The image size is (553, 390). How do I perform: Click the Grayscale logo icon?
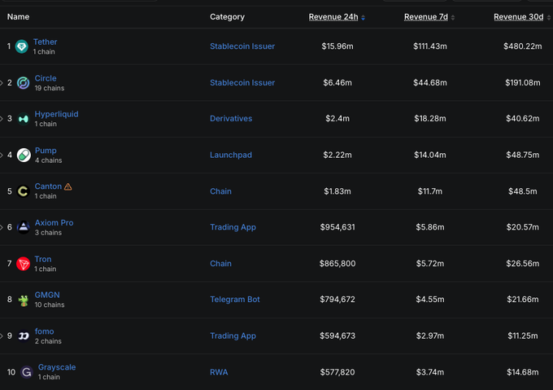pyautogui.click(x=27, y=372)
